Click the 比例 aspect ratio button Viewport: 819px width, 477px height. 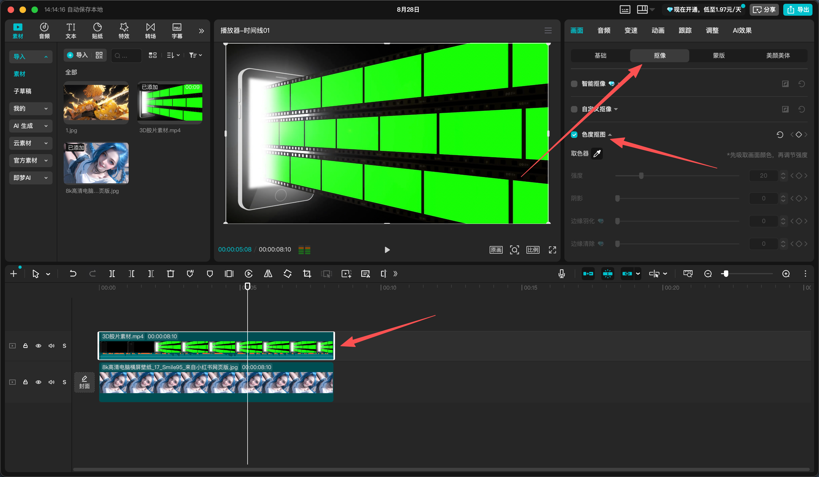coord(533,250)
